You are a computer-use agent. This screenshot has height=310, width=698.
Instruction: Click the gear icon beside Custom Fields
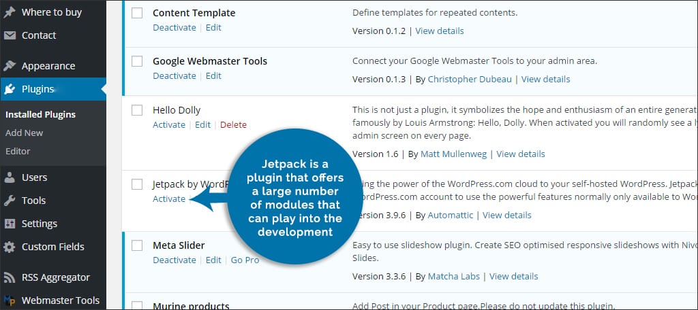click(x=10, y=247)
